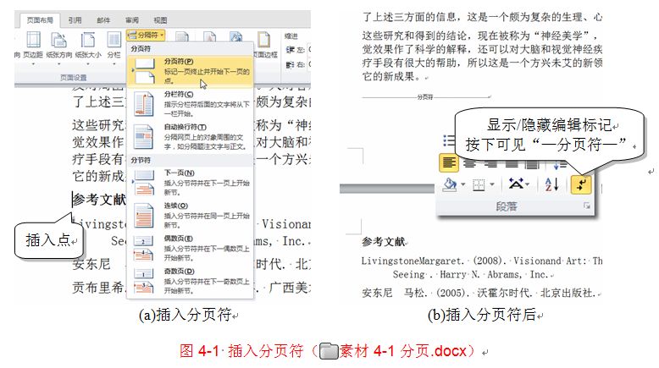Click the borders grid icon
Screen dimensions: 659x368
click(479, 184)
